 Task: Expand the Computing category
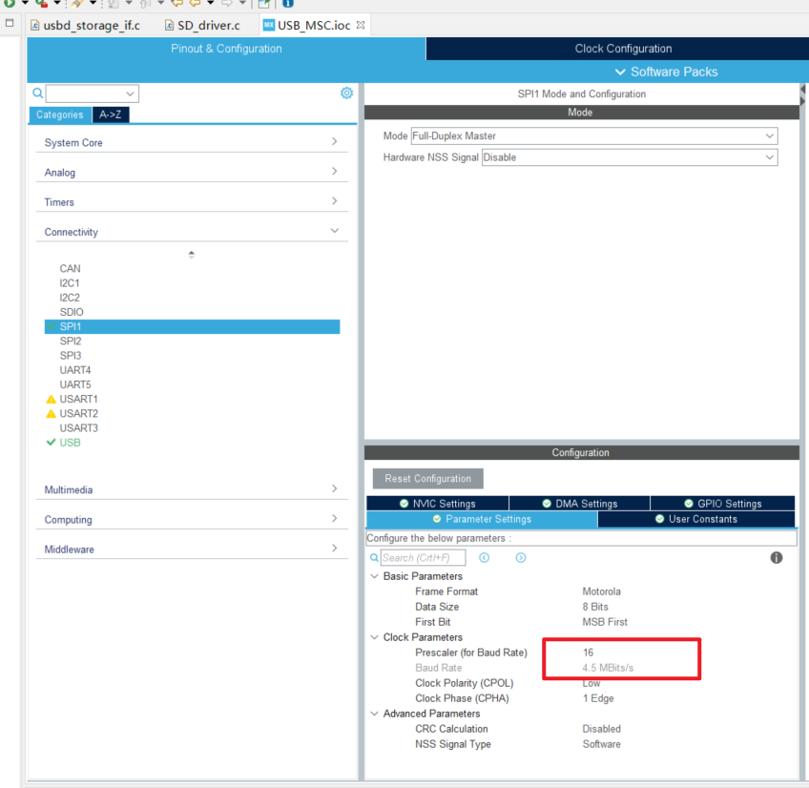(x=192, y=520)
